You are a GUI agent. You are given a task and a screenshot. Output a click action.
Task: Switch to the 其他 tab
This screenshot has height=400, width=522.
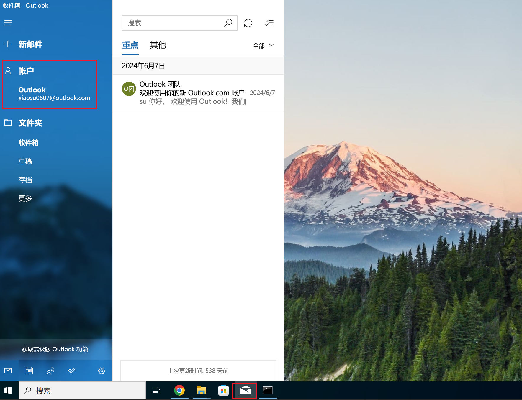(x=158, y=45)
